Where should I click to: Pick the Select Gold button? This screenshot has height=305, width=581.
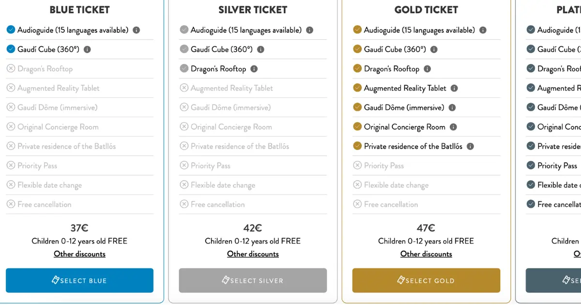(426, 280)
